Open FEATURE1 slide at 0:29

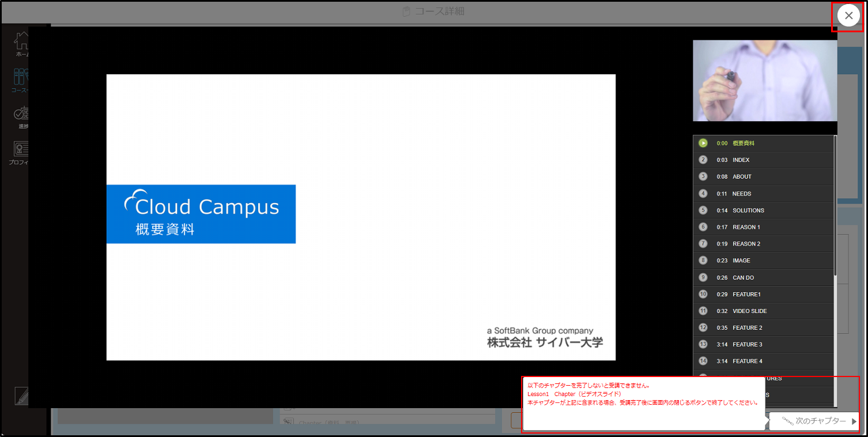pyautogui.click(x=763, y=294)
